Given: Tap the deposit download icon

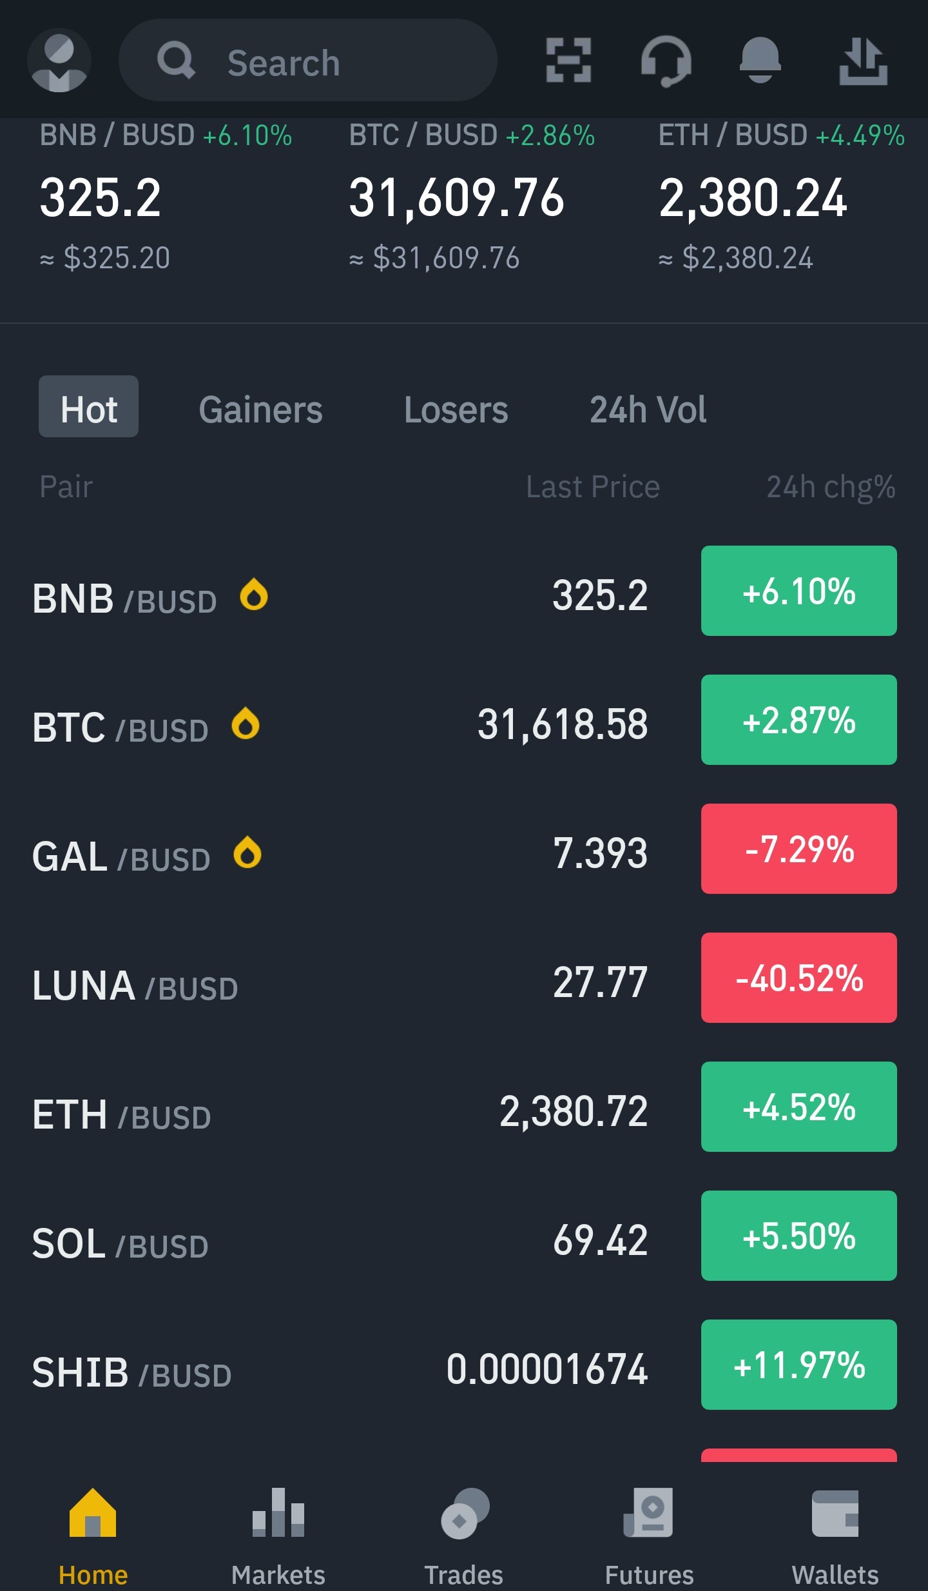Looking at the screenshot, I should point(864,61).
